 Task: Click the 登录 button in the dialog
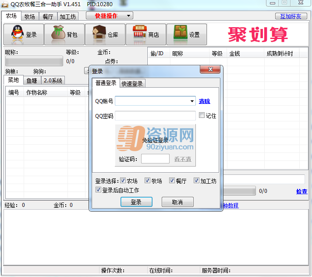tap(136, 202)
